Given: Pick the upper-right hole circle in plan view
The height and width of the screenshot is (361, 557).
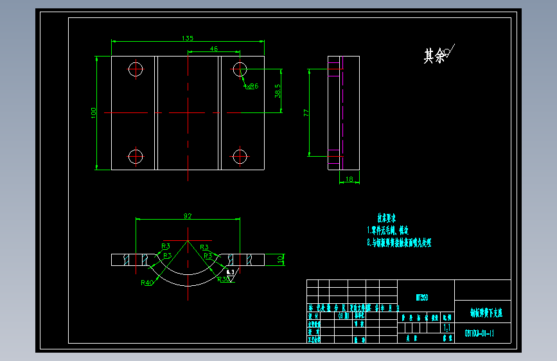Looking at the screenshot, I should point(240,69).
